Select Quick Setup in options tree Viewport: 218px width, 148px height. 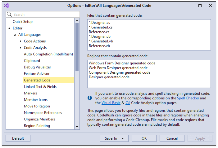pyautogui.click(x=22, y=22)
